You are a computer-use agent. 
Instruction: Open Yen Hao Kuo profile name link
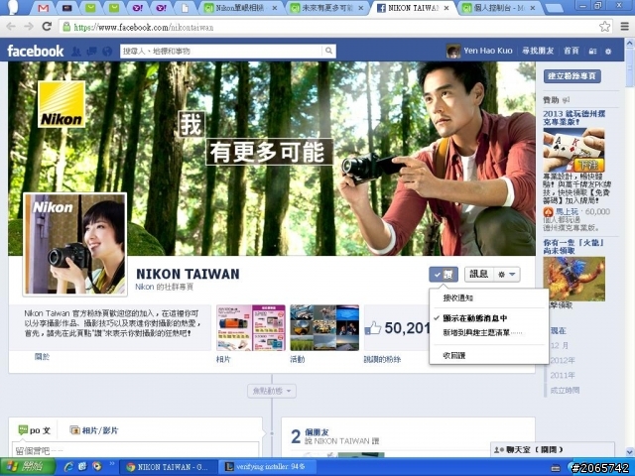pyautogui.click(x=488, y=51)
